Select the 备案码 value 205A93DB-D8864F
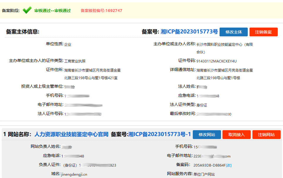283x178 pixels. [x=209, y=165]
